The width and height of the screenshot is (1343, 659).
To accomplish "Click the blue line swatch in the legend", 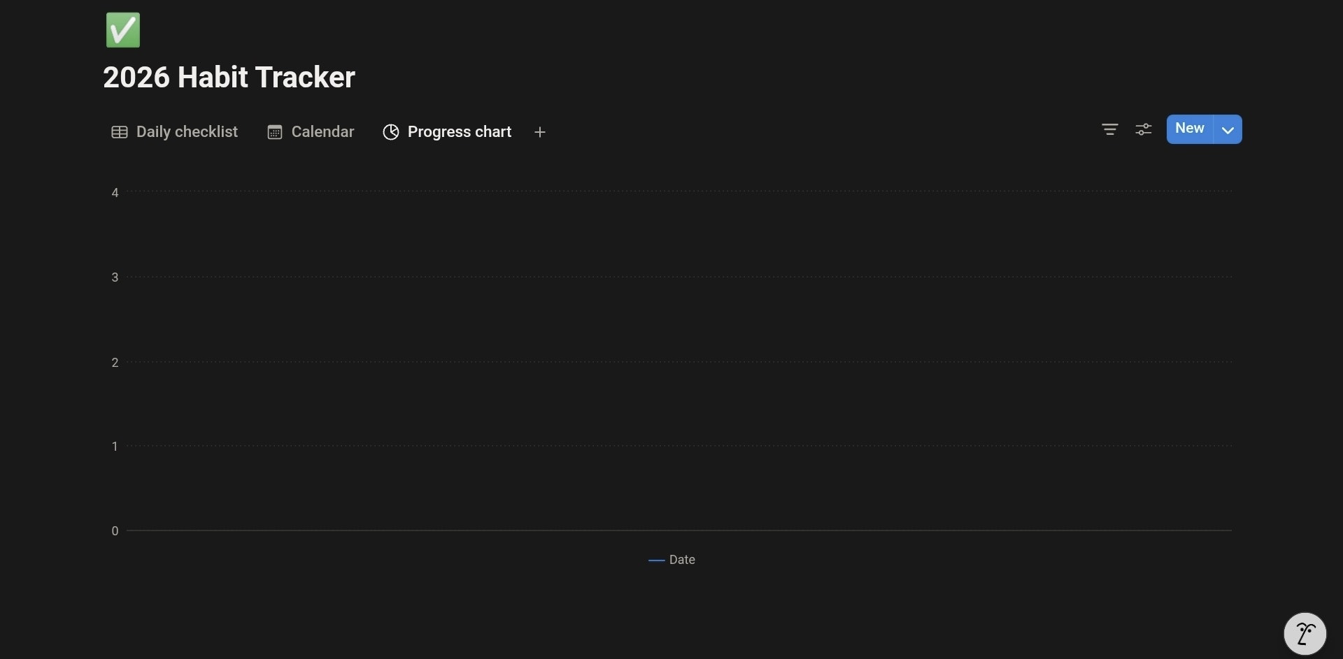I will pos(656,560).
